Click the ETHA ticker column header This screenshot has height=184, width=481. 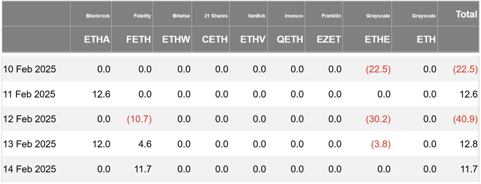(97, 39)
